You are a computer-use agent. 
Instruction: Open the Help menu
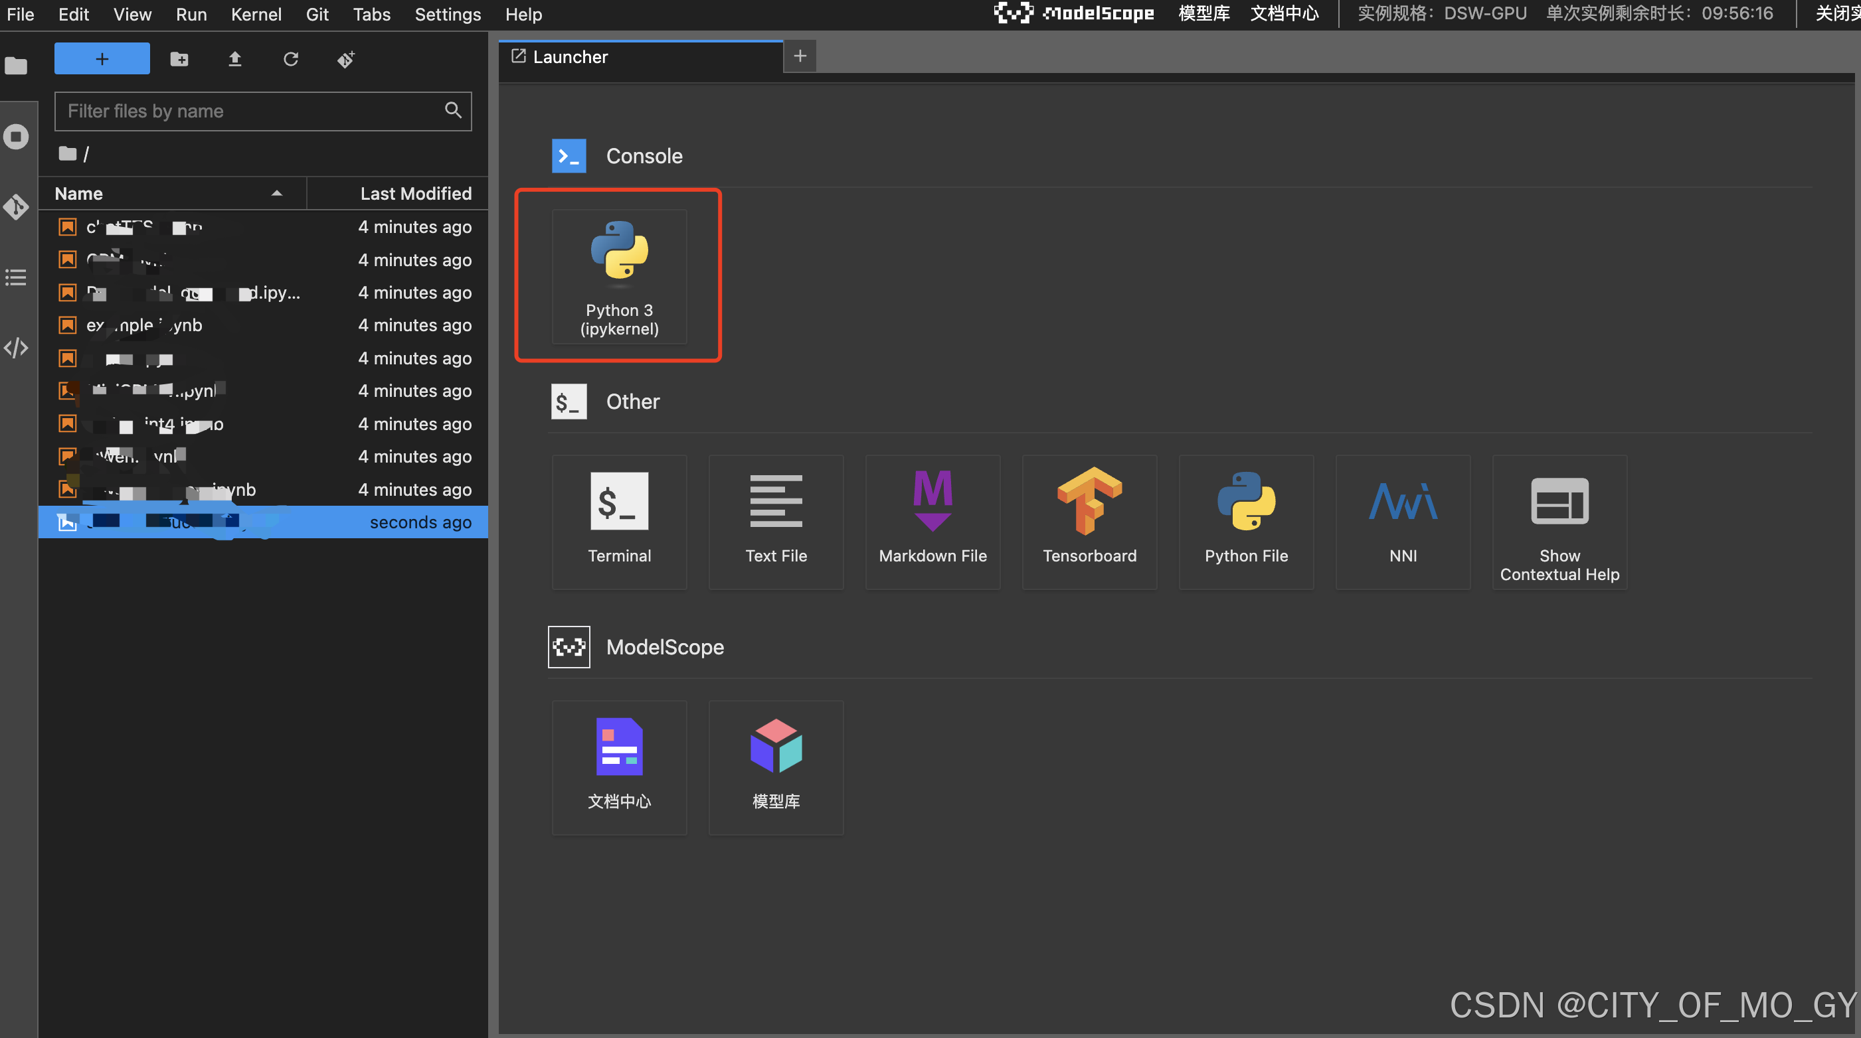tap(523, 15)
